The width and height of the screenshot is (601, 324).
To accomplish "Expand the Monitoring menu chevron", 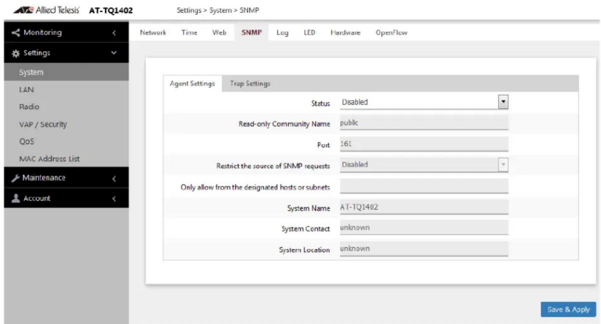I will point(114,34).
